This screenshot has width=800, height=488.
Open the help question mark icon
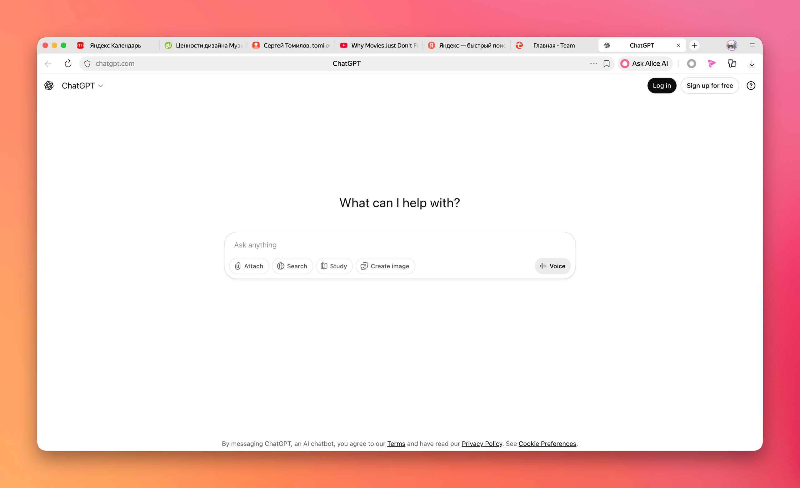click(751, 85)
